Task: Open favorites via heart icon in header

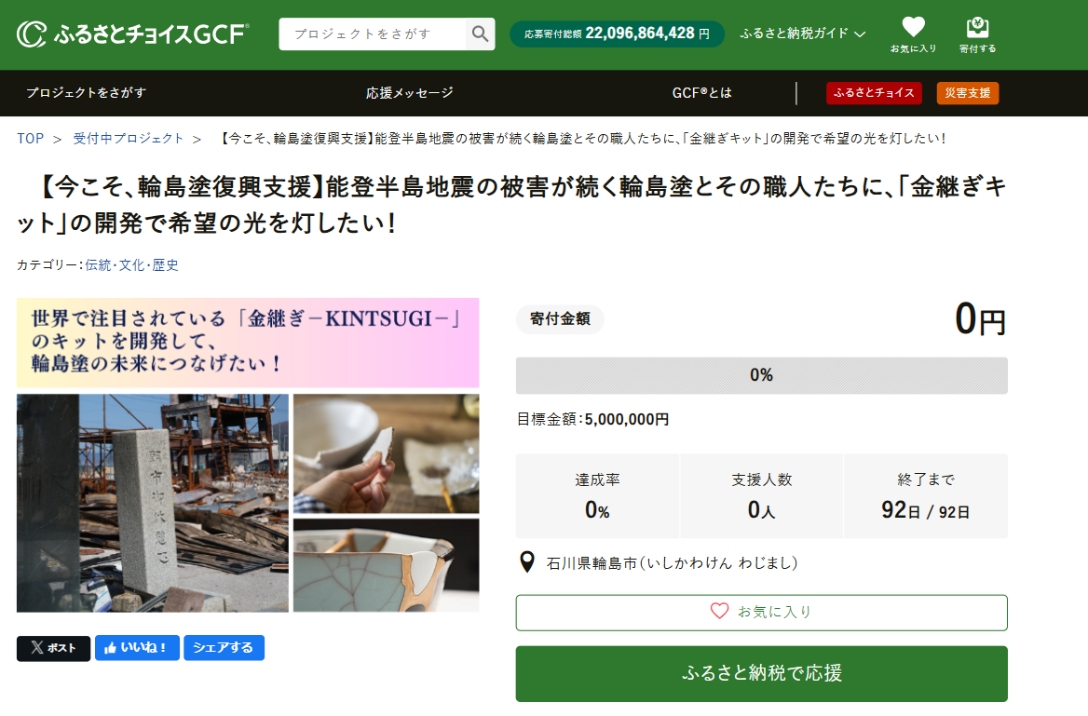Action: [x=913, y=28]
